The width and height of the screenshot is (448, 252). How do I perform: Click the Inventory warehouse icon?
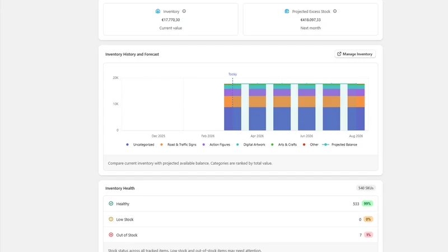click(158, 11)
